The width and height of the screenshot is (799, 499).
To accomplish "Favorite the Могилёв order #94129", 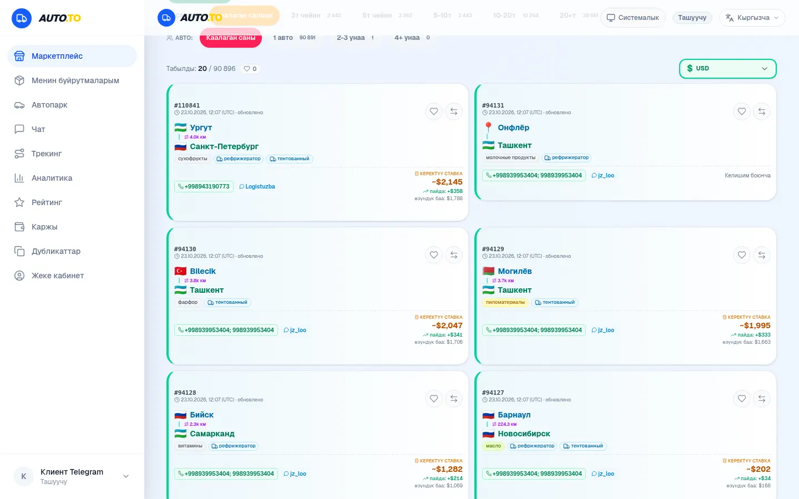I will 742,255.
